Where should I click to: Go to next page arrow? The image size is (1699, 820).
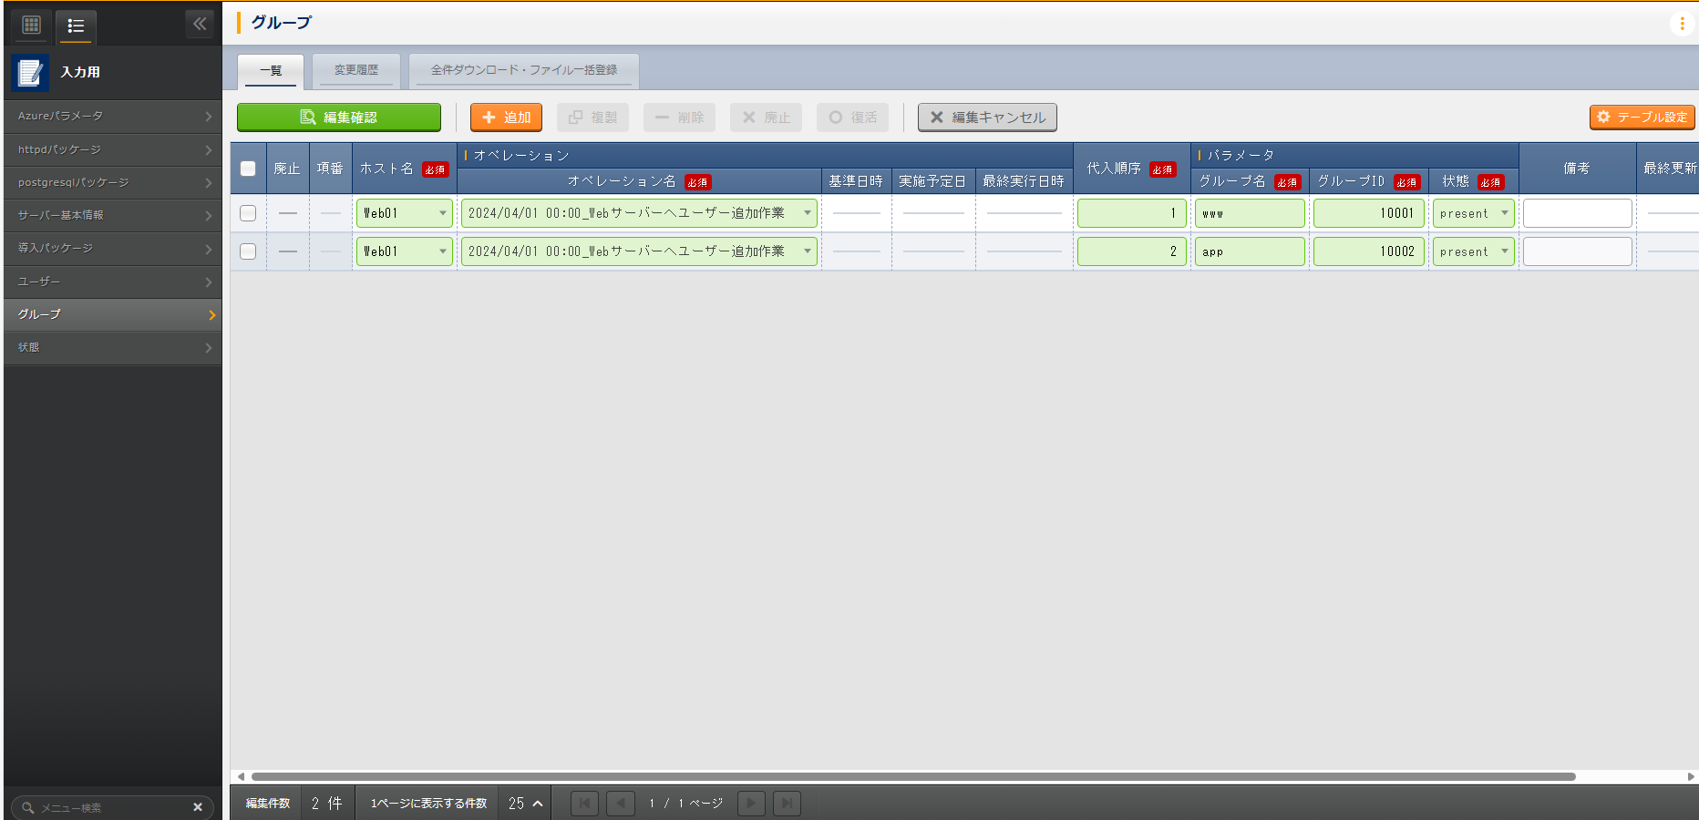[751, 804]
